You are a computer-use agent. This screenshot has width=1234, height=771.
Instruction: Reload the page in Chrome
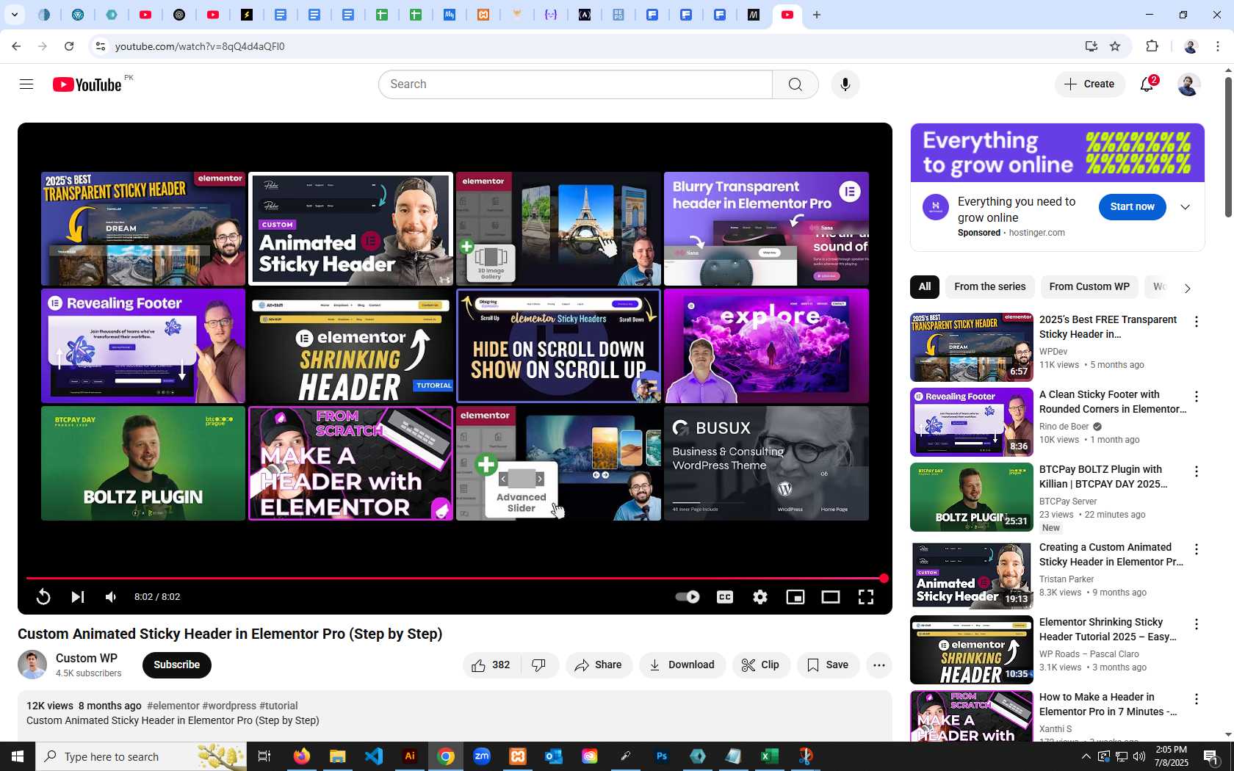69,46
